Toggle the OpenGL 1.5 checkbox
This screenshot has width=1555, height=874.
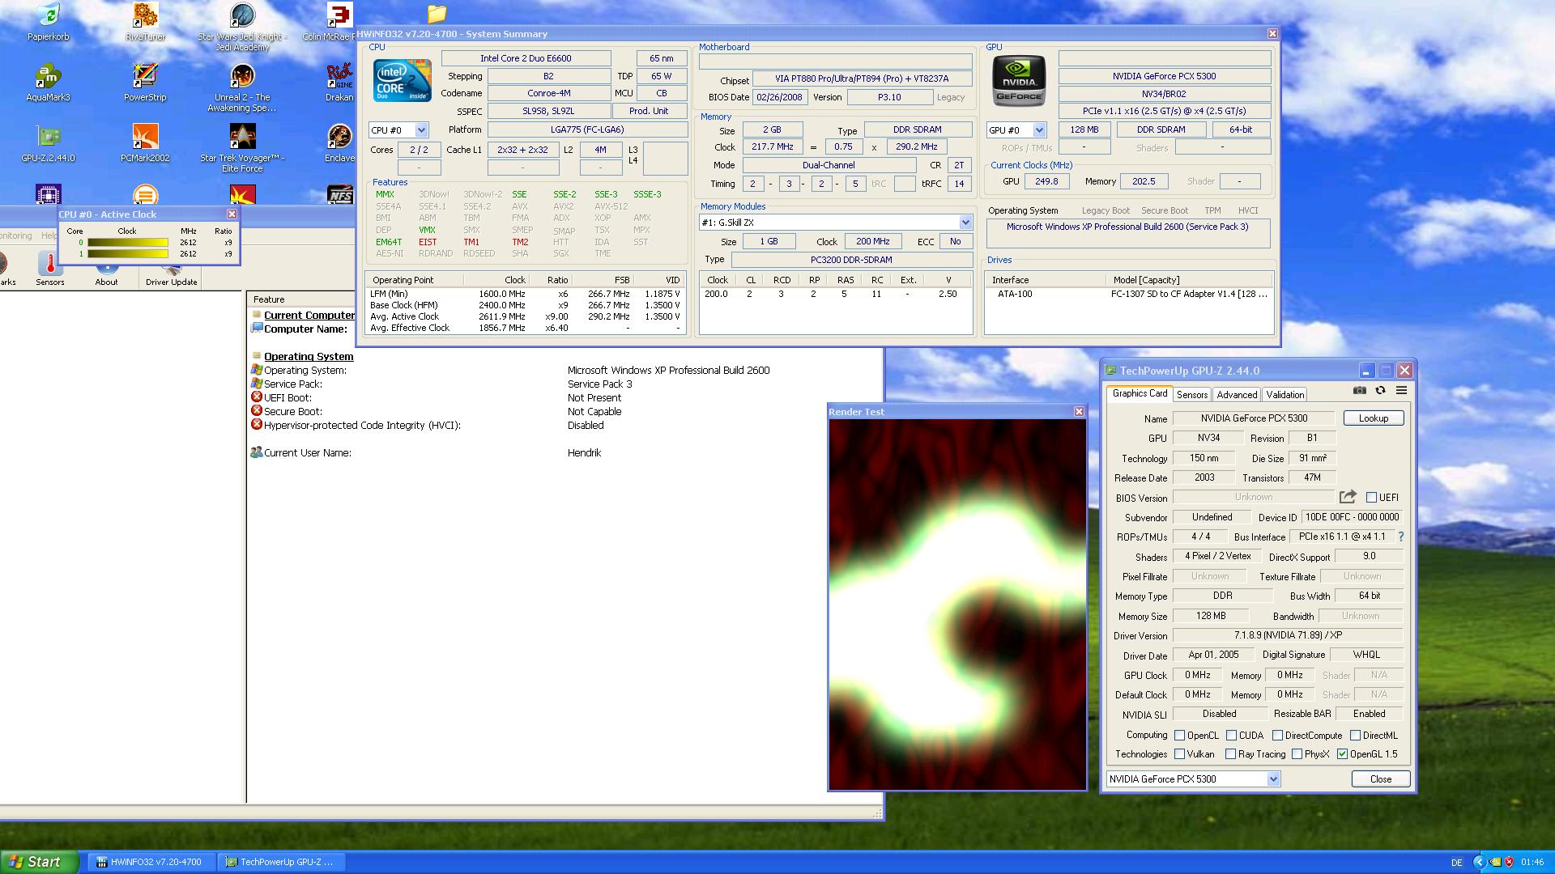click(x=1342, y=754)
